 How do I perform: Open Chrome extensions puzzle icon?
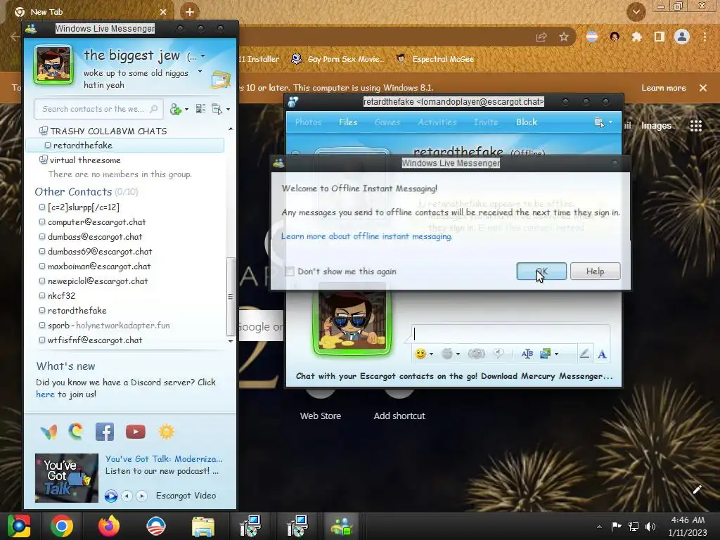[636, 37]
